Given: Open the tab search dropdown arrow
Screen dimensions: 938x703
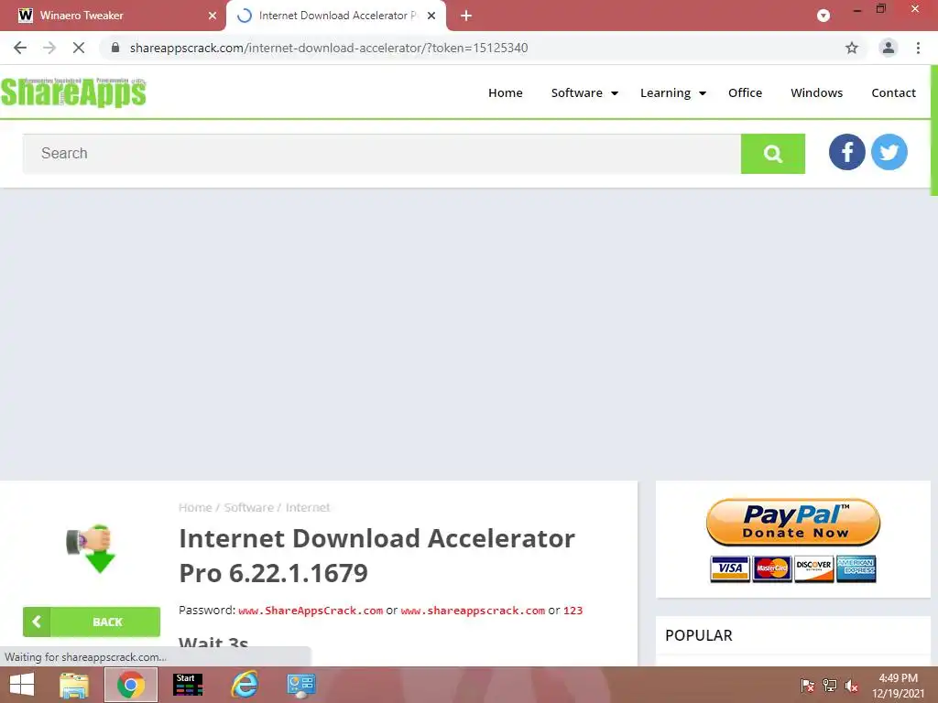Looking at the screenshot, I should pos(823,16).
